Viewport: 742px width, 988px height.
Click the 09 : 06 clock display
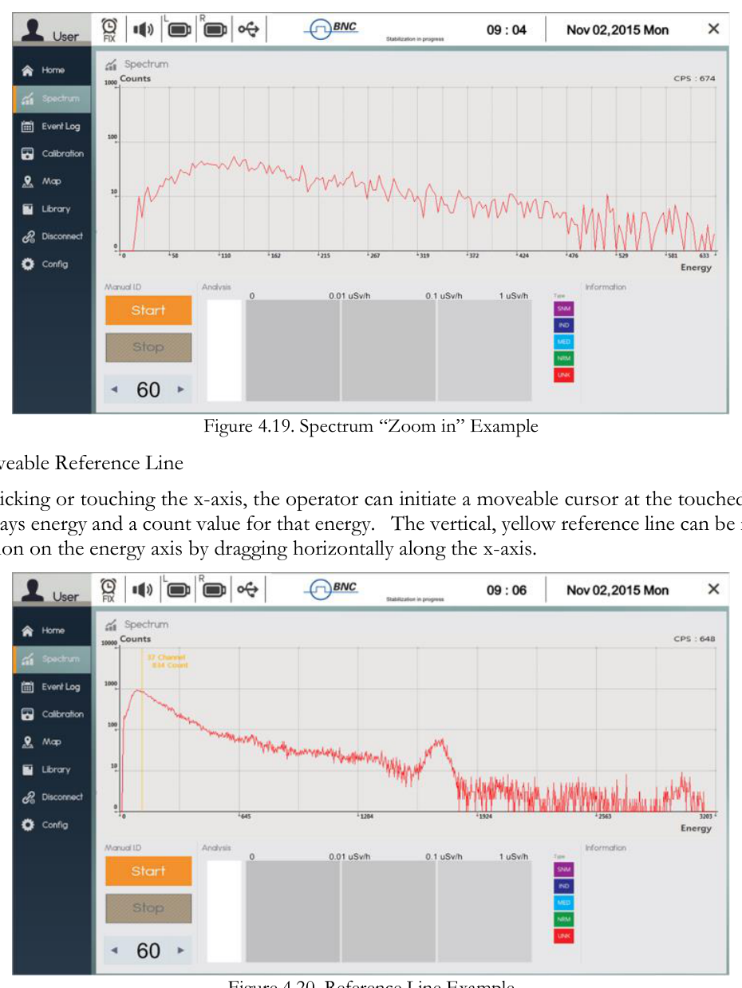[x=507, y=591]
